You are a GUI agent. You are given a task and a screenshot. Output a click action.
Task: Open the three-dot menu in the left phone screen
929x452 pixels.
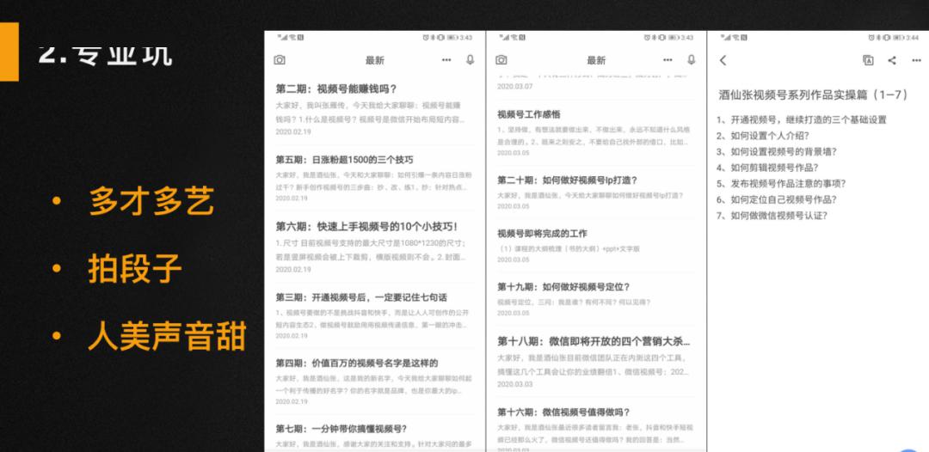[x=446, y=60]
